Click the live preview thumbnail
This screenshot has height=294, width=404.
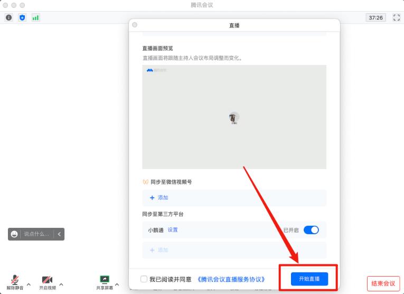(234, 117)
